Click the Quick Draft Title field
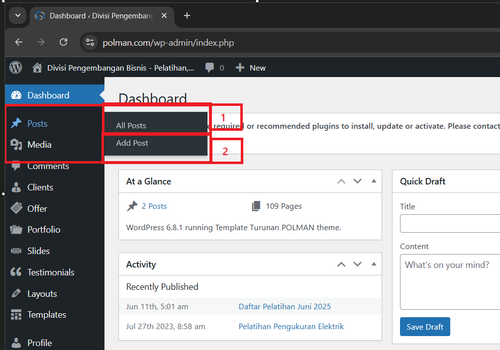Viewport: 500px width, 350px height. (x=450, y=223)
